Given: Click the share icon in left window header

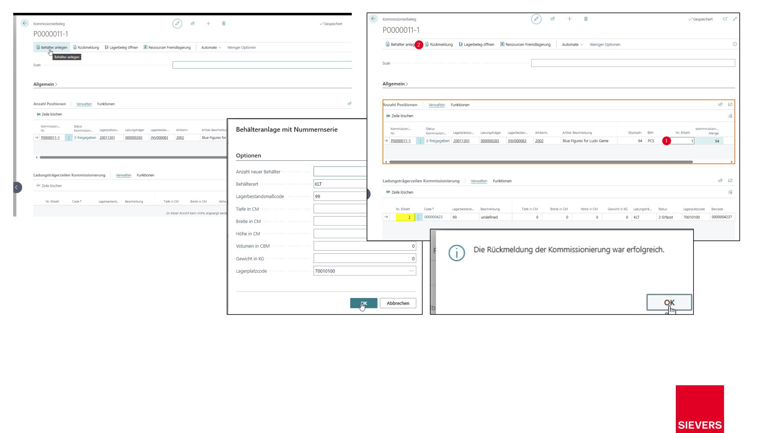Looking at the screenshot, I should point(193,24).
